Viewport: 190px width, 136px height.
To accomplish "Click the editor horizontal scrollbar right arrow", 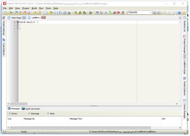I will click(177, 104).
